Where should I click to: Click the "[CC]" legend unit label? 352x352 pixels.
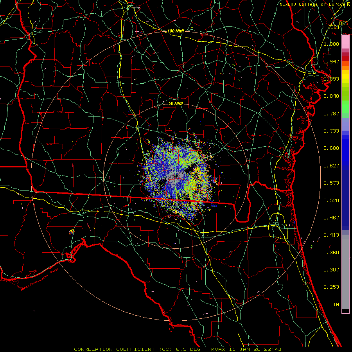coord(334,27)
